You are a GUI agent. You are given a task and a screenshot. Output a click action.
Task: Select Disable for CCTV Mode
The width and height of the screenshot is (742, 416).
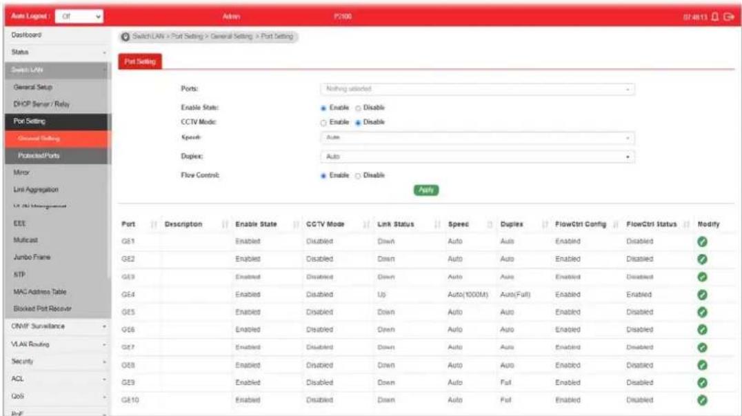point(358,123)
